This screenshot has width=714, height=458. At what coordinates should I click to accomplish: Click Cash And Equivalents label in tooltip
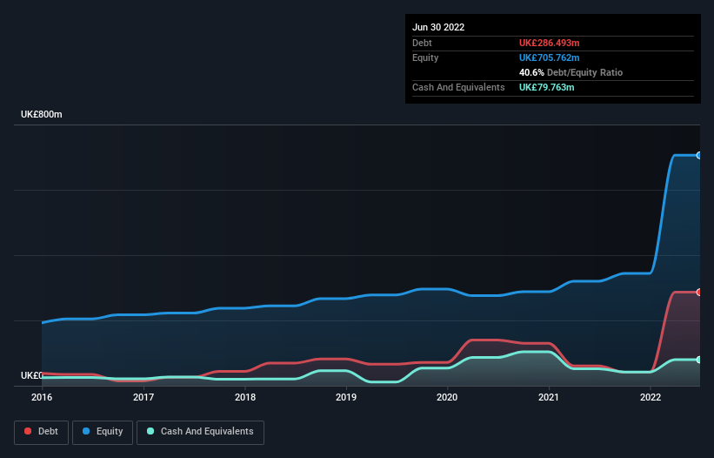coord(458,87)
